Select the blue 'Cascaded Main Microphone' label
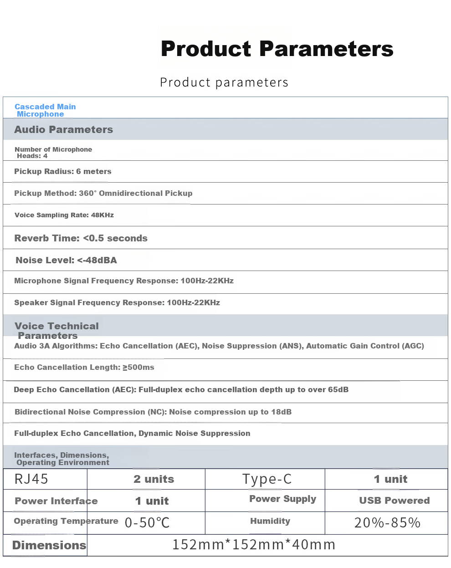This screenshot has width=451, height=568. coord(45,110)
